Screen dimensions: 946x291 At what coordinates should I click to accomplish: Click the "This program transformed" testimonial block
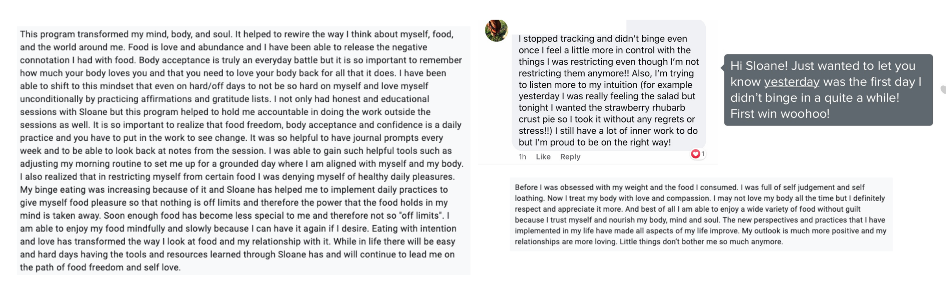coord(243,150)
